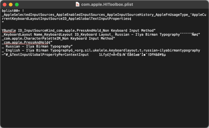The height and width of the screenshot is (128, 209).
Task: Zoom the window with the green button
Action: pos(17,5)
